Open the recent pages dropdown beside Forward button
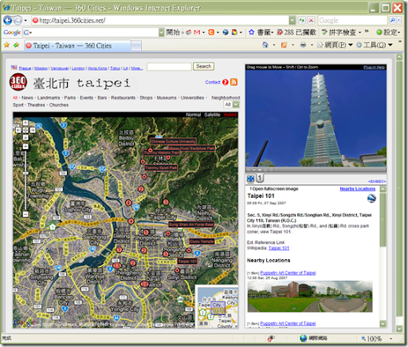This screenshot has height=347, width=408. point(25,21)
